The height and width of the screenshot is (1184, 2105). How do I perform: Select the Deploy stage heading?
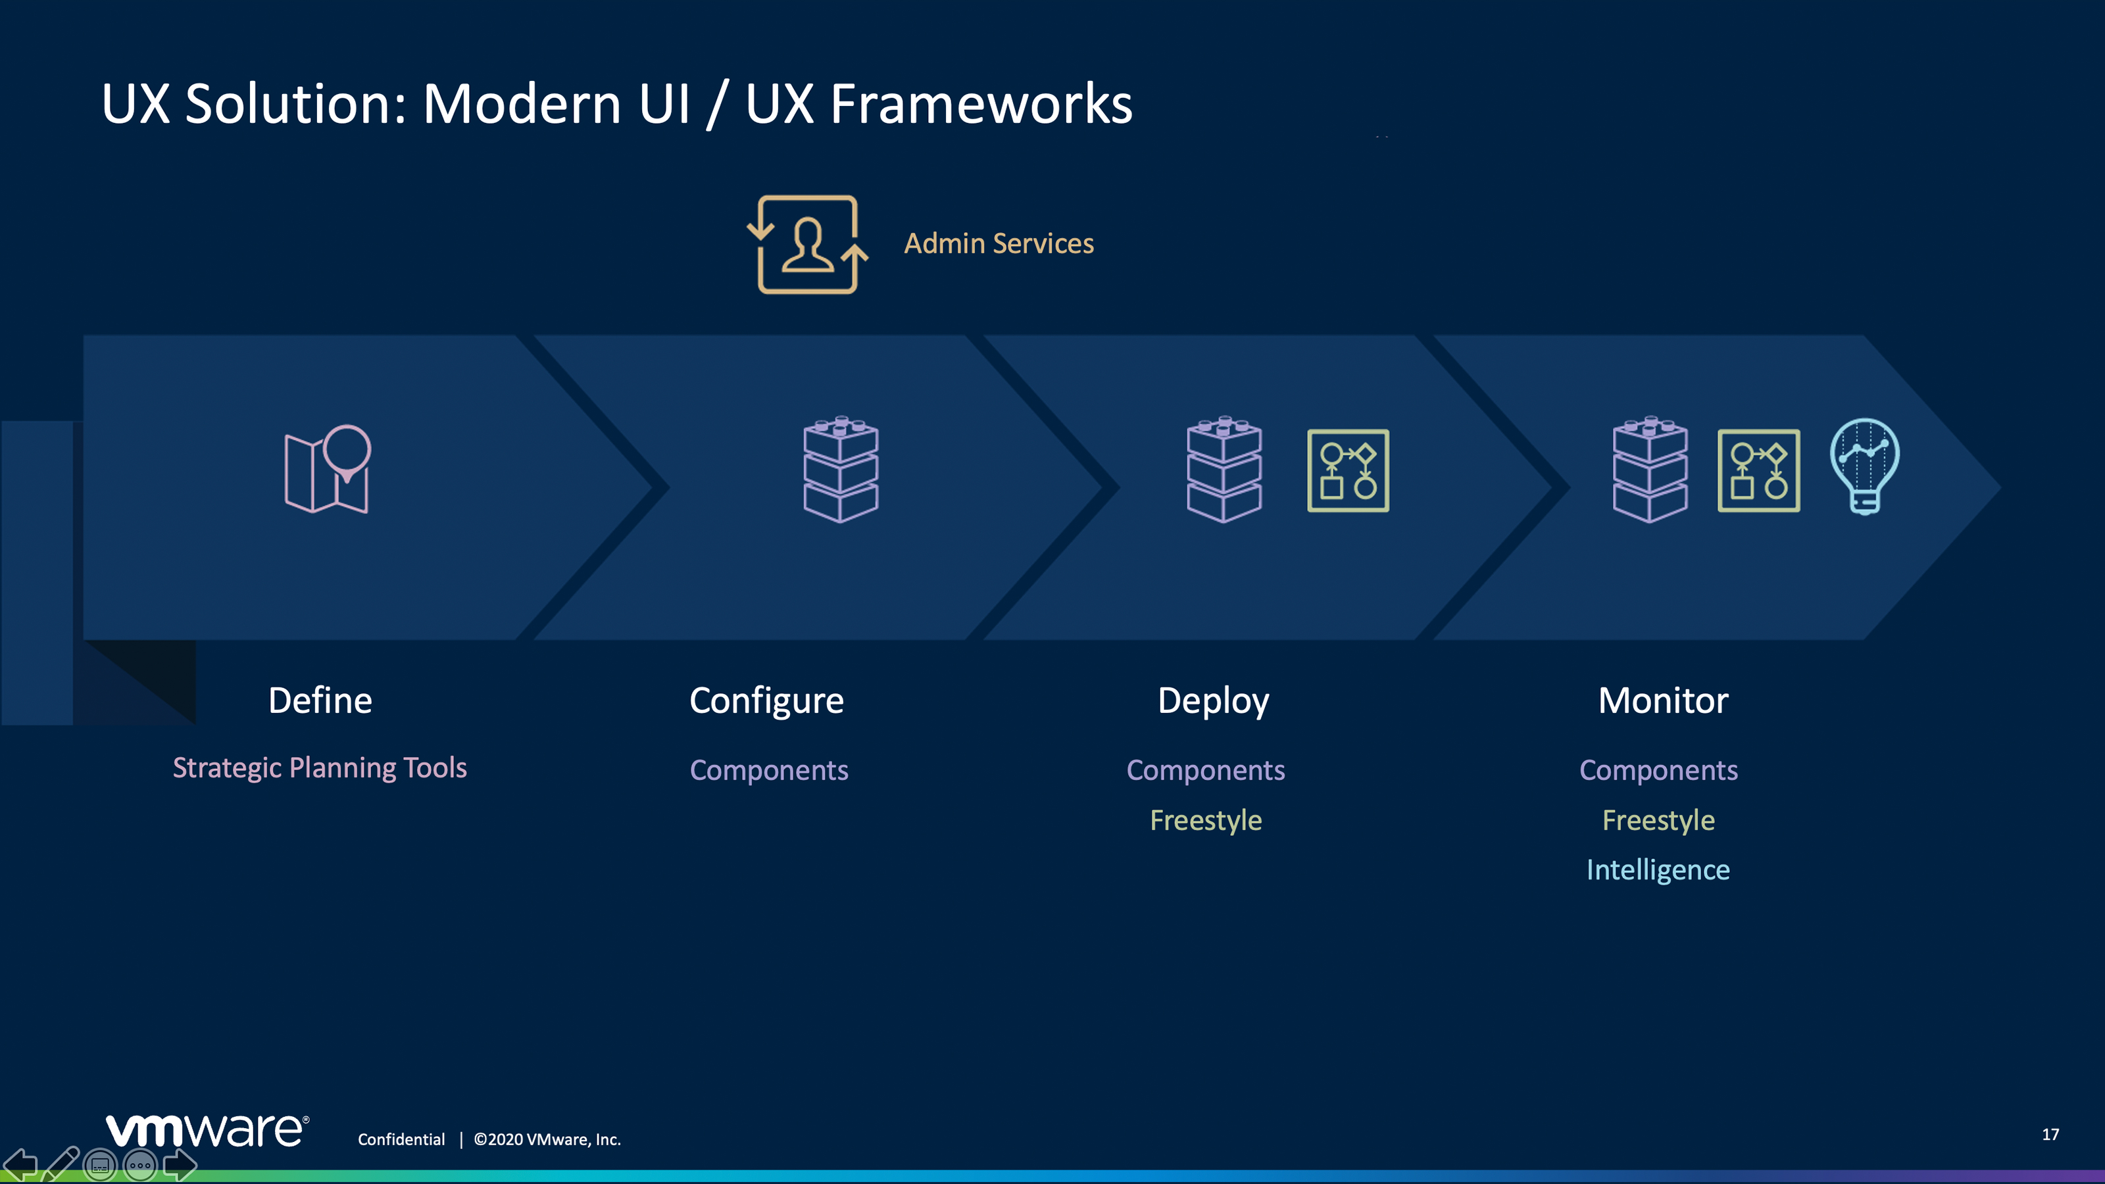(1214, 701)
